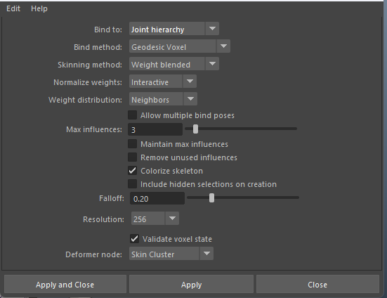
Task: Uncheck Colorize skeleton
Action: click(133, 171)
